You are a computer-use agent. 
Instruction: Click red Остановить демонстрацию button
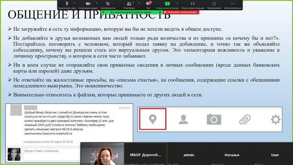coord(181,12)
